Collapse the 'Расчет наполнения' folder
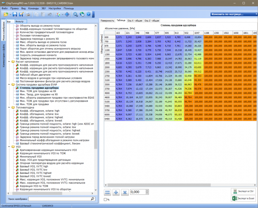258x208 pixels. pos(9,62)
